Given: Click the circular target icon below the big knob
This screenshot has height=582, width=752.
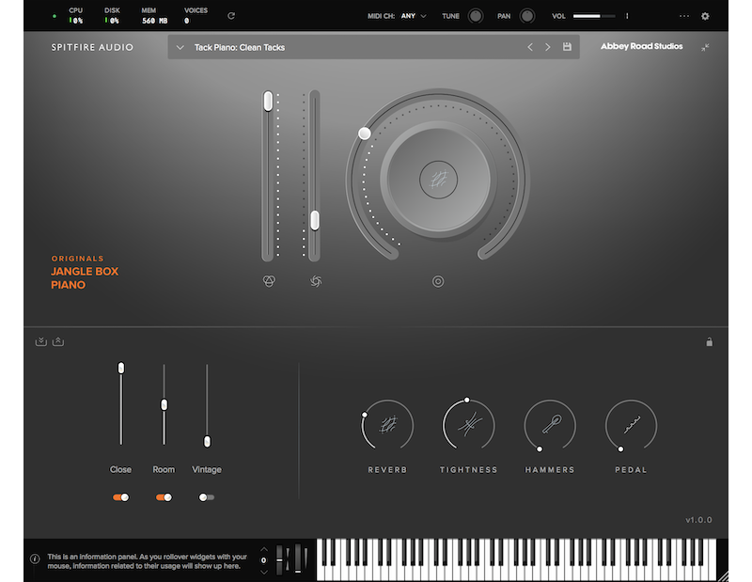Looking at the screenshot, I should coord(438,281).
